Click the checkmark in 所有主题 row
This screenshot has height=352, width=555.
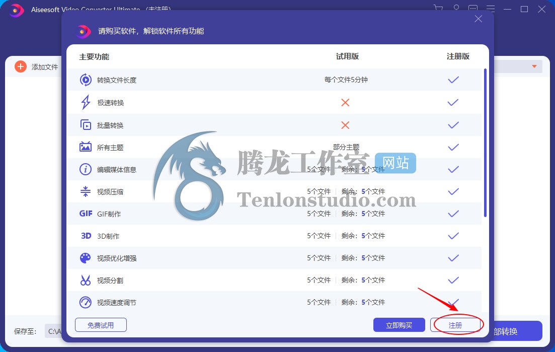[453, 147]
